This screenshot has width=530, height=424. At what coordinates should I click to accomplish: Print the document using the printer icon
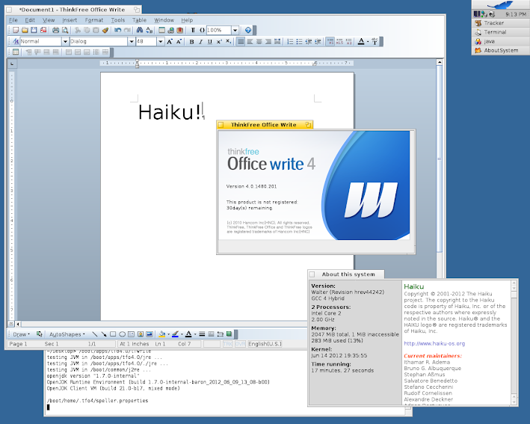56,30
